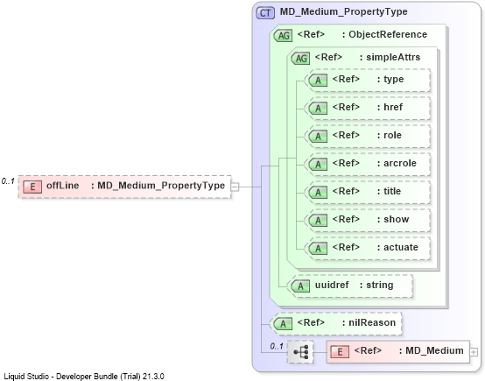Click the ': nilReason' attribute label
The image size is (485, 381).
pos(369,322)
